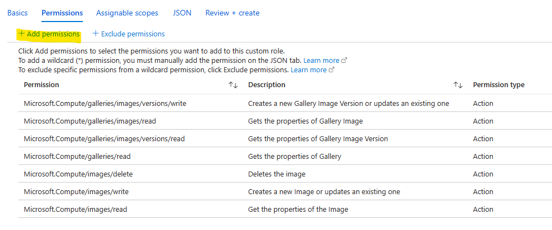
Task: Sort by Description column arrows
Action: (458, 85)
